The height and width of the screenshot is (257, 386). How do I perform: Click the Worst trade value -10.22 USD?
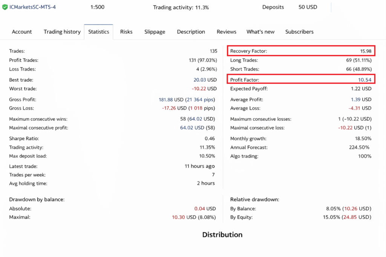(204, 88)
